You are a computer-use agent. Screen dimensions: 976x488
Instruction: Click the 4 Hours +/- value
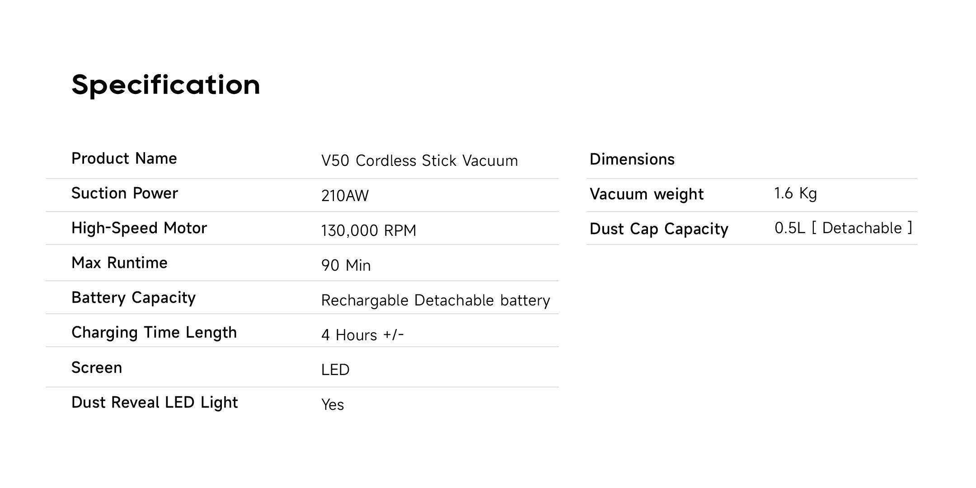(362, 335)
